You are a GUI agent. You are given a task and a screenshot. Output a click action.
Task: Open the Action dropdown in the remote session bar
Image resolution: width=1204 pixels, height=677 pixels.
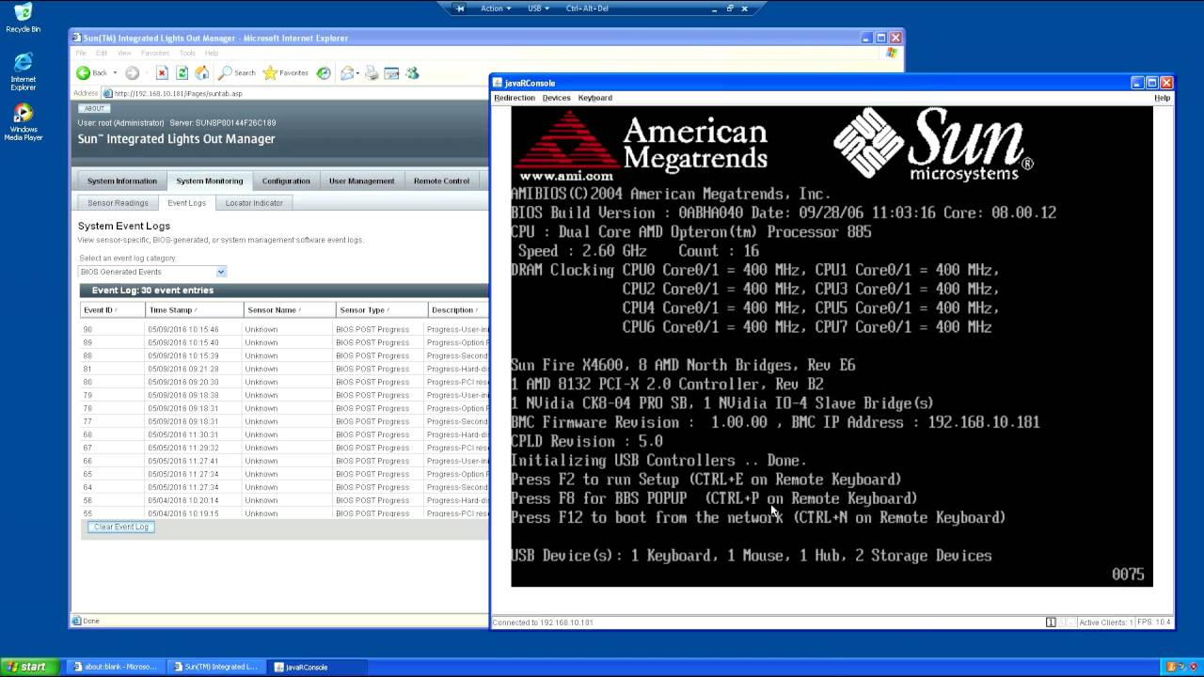[x=496, y=8]
